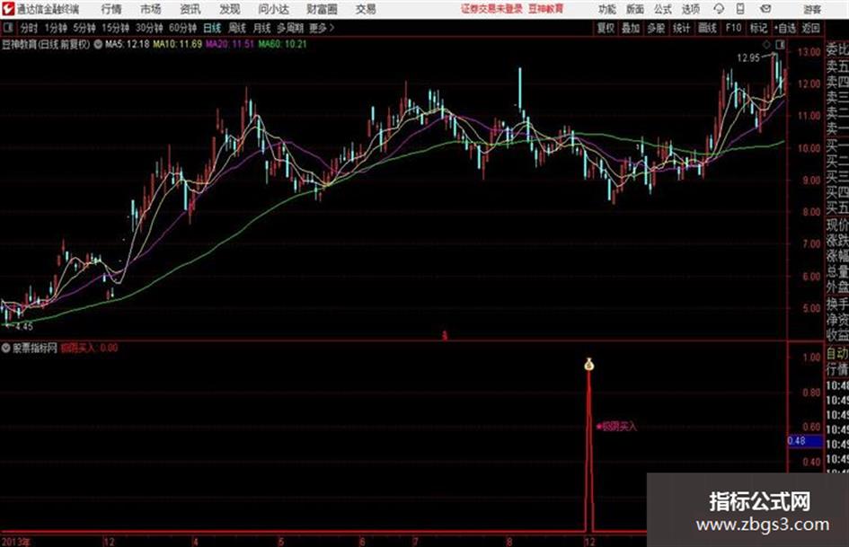849x547 pixels.
Task: Click MA10: 11.69 indicator value
Action: 178,44
